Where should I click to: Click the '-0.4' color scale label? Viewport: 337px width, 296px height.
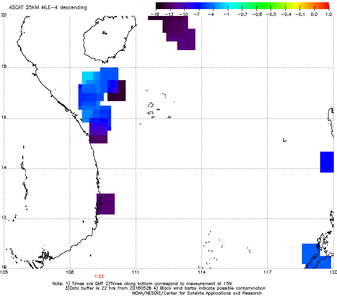tap(286, 15)
